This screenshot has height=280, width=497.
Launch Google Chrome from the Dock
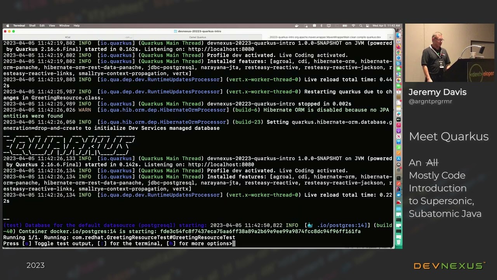click(x=398, y=52)
